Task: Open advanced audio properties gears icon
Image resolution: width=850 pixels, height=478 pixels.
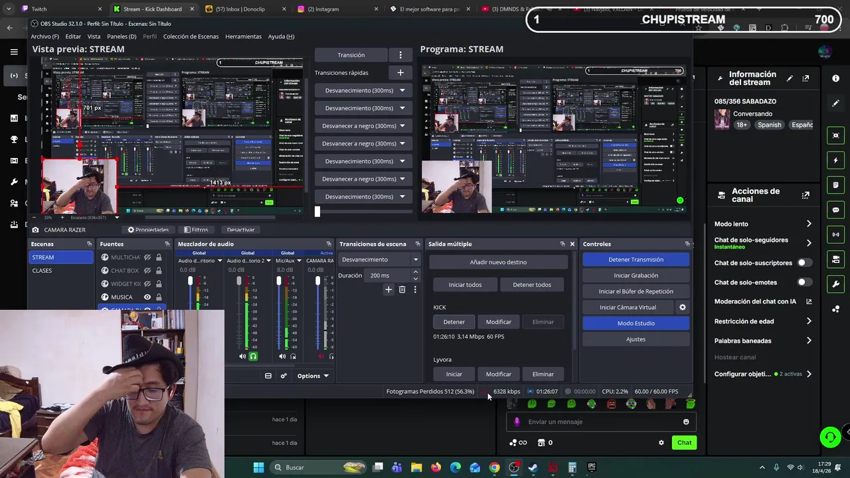Action: [284, 376]
